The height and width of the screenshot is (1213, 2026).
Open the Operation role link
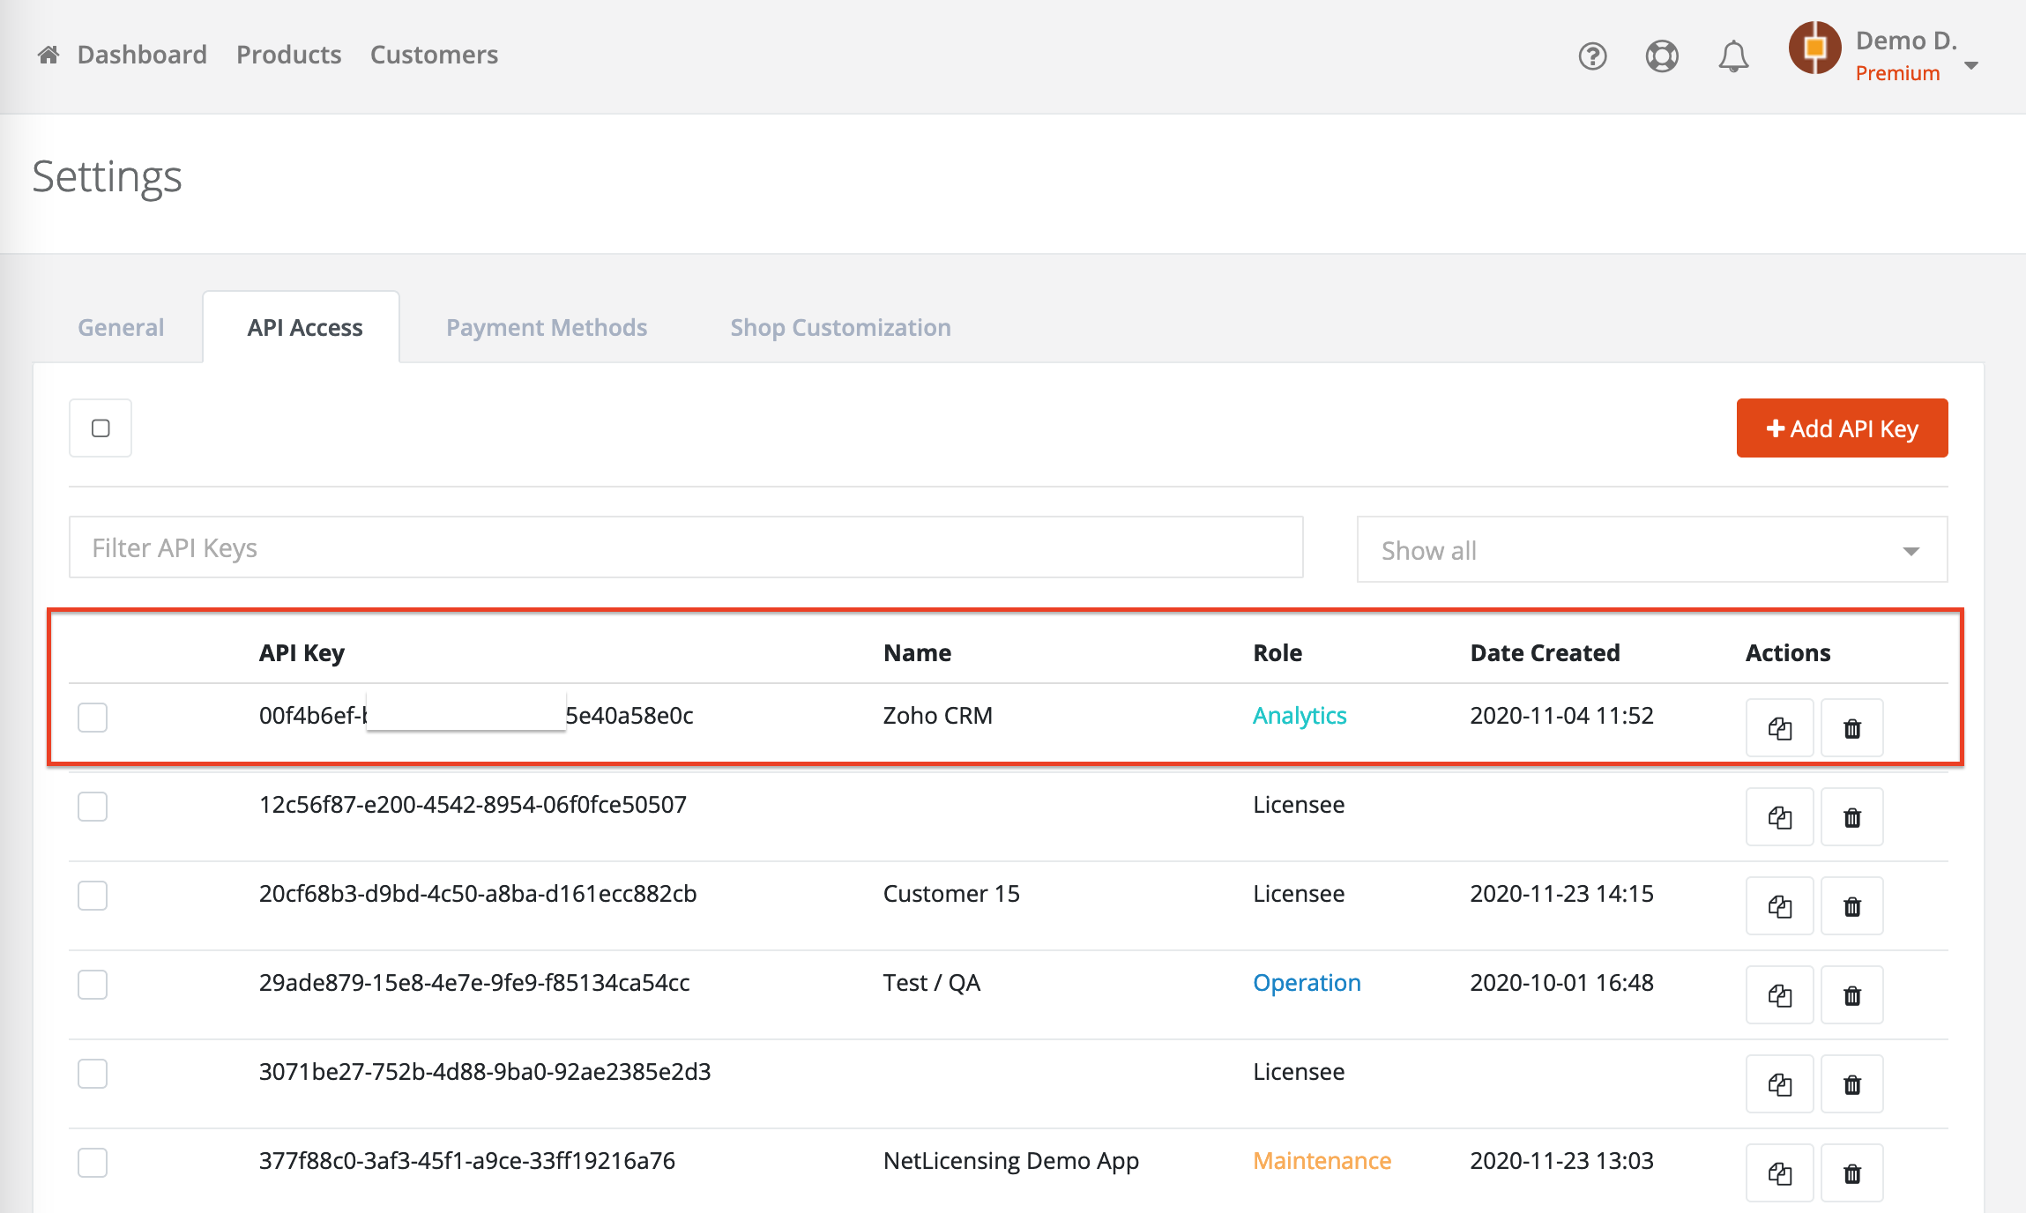click(x=1307, y=983)
